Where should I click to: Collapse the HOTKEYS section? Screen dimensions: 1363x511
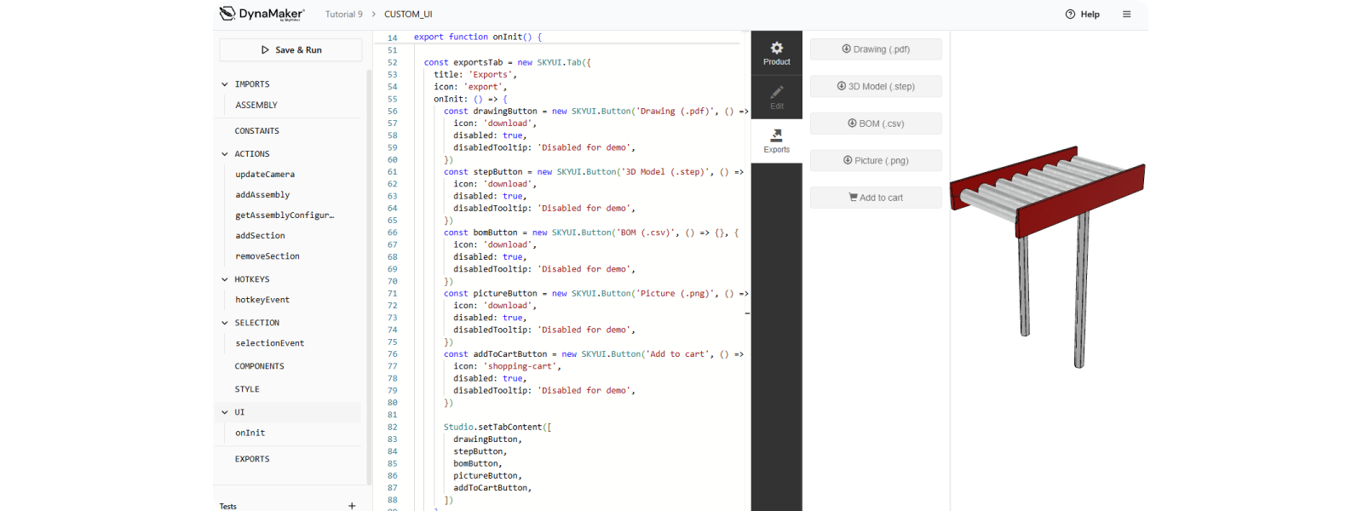pyautogui.click(x=225, y=279)
